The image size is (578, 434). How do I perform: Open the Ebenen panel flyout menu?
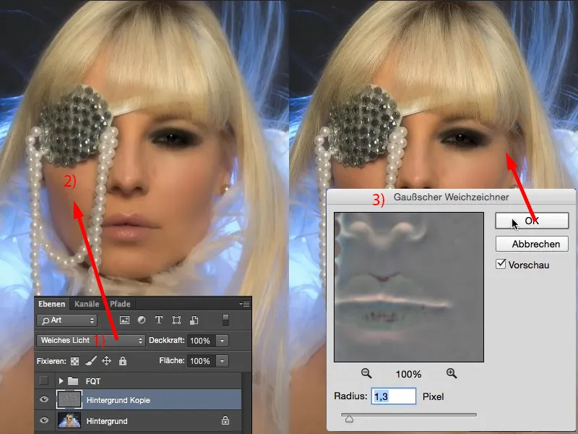pyautogui.click(x=244, y=304)
